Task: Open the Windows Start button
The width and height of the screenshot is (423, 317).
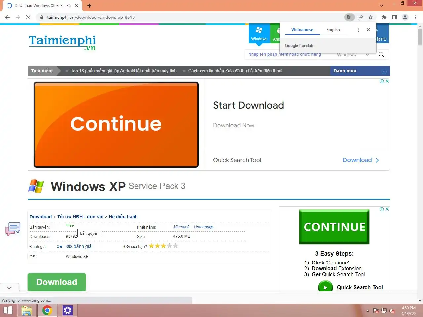Action: pyautogui.click(x=8, y=310)
